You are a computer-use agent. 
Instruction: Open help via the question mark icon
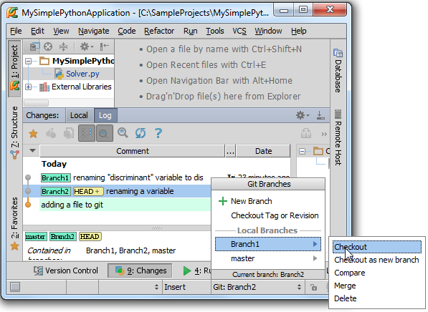[158, 133]
